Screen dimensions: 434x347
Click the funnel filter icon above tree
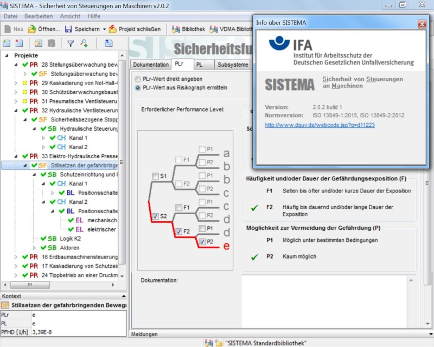(71, 43)
